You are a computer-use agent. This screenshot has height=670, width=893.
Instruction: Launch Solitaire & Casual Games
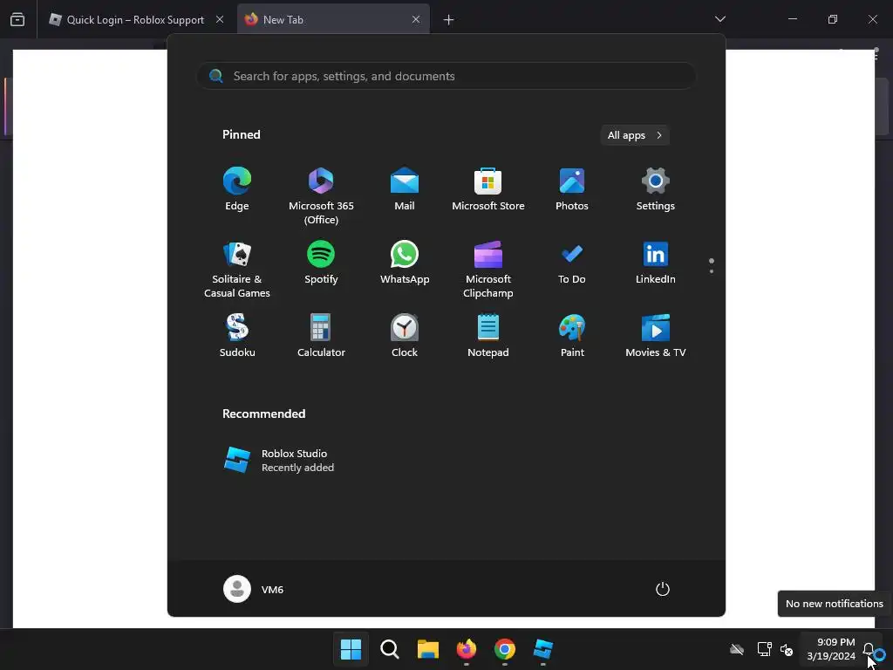click(237, 270)
